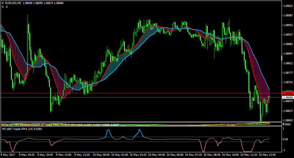294x158 pixels.
Task: Click the 1.09022 price scale label
Action: [x=288, y=6]
